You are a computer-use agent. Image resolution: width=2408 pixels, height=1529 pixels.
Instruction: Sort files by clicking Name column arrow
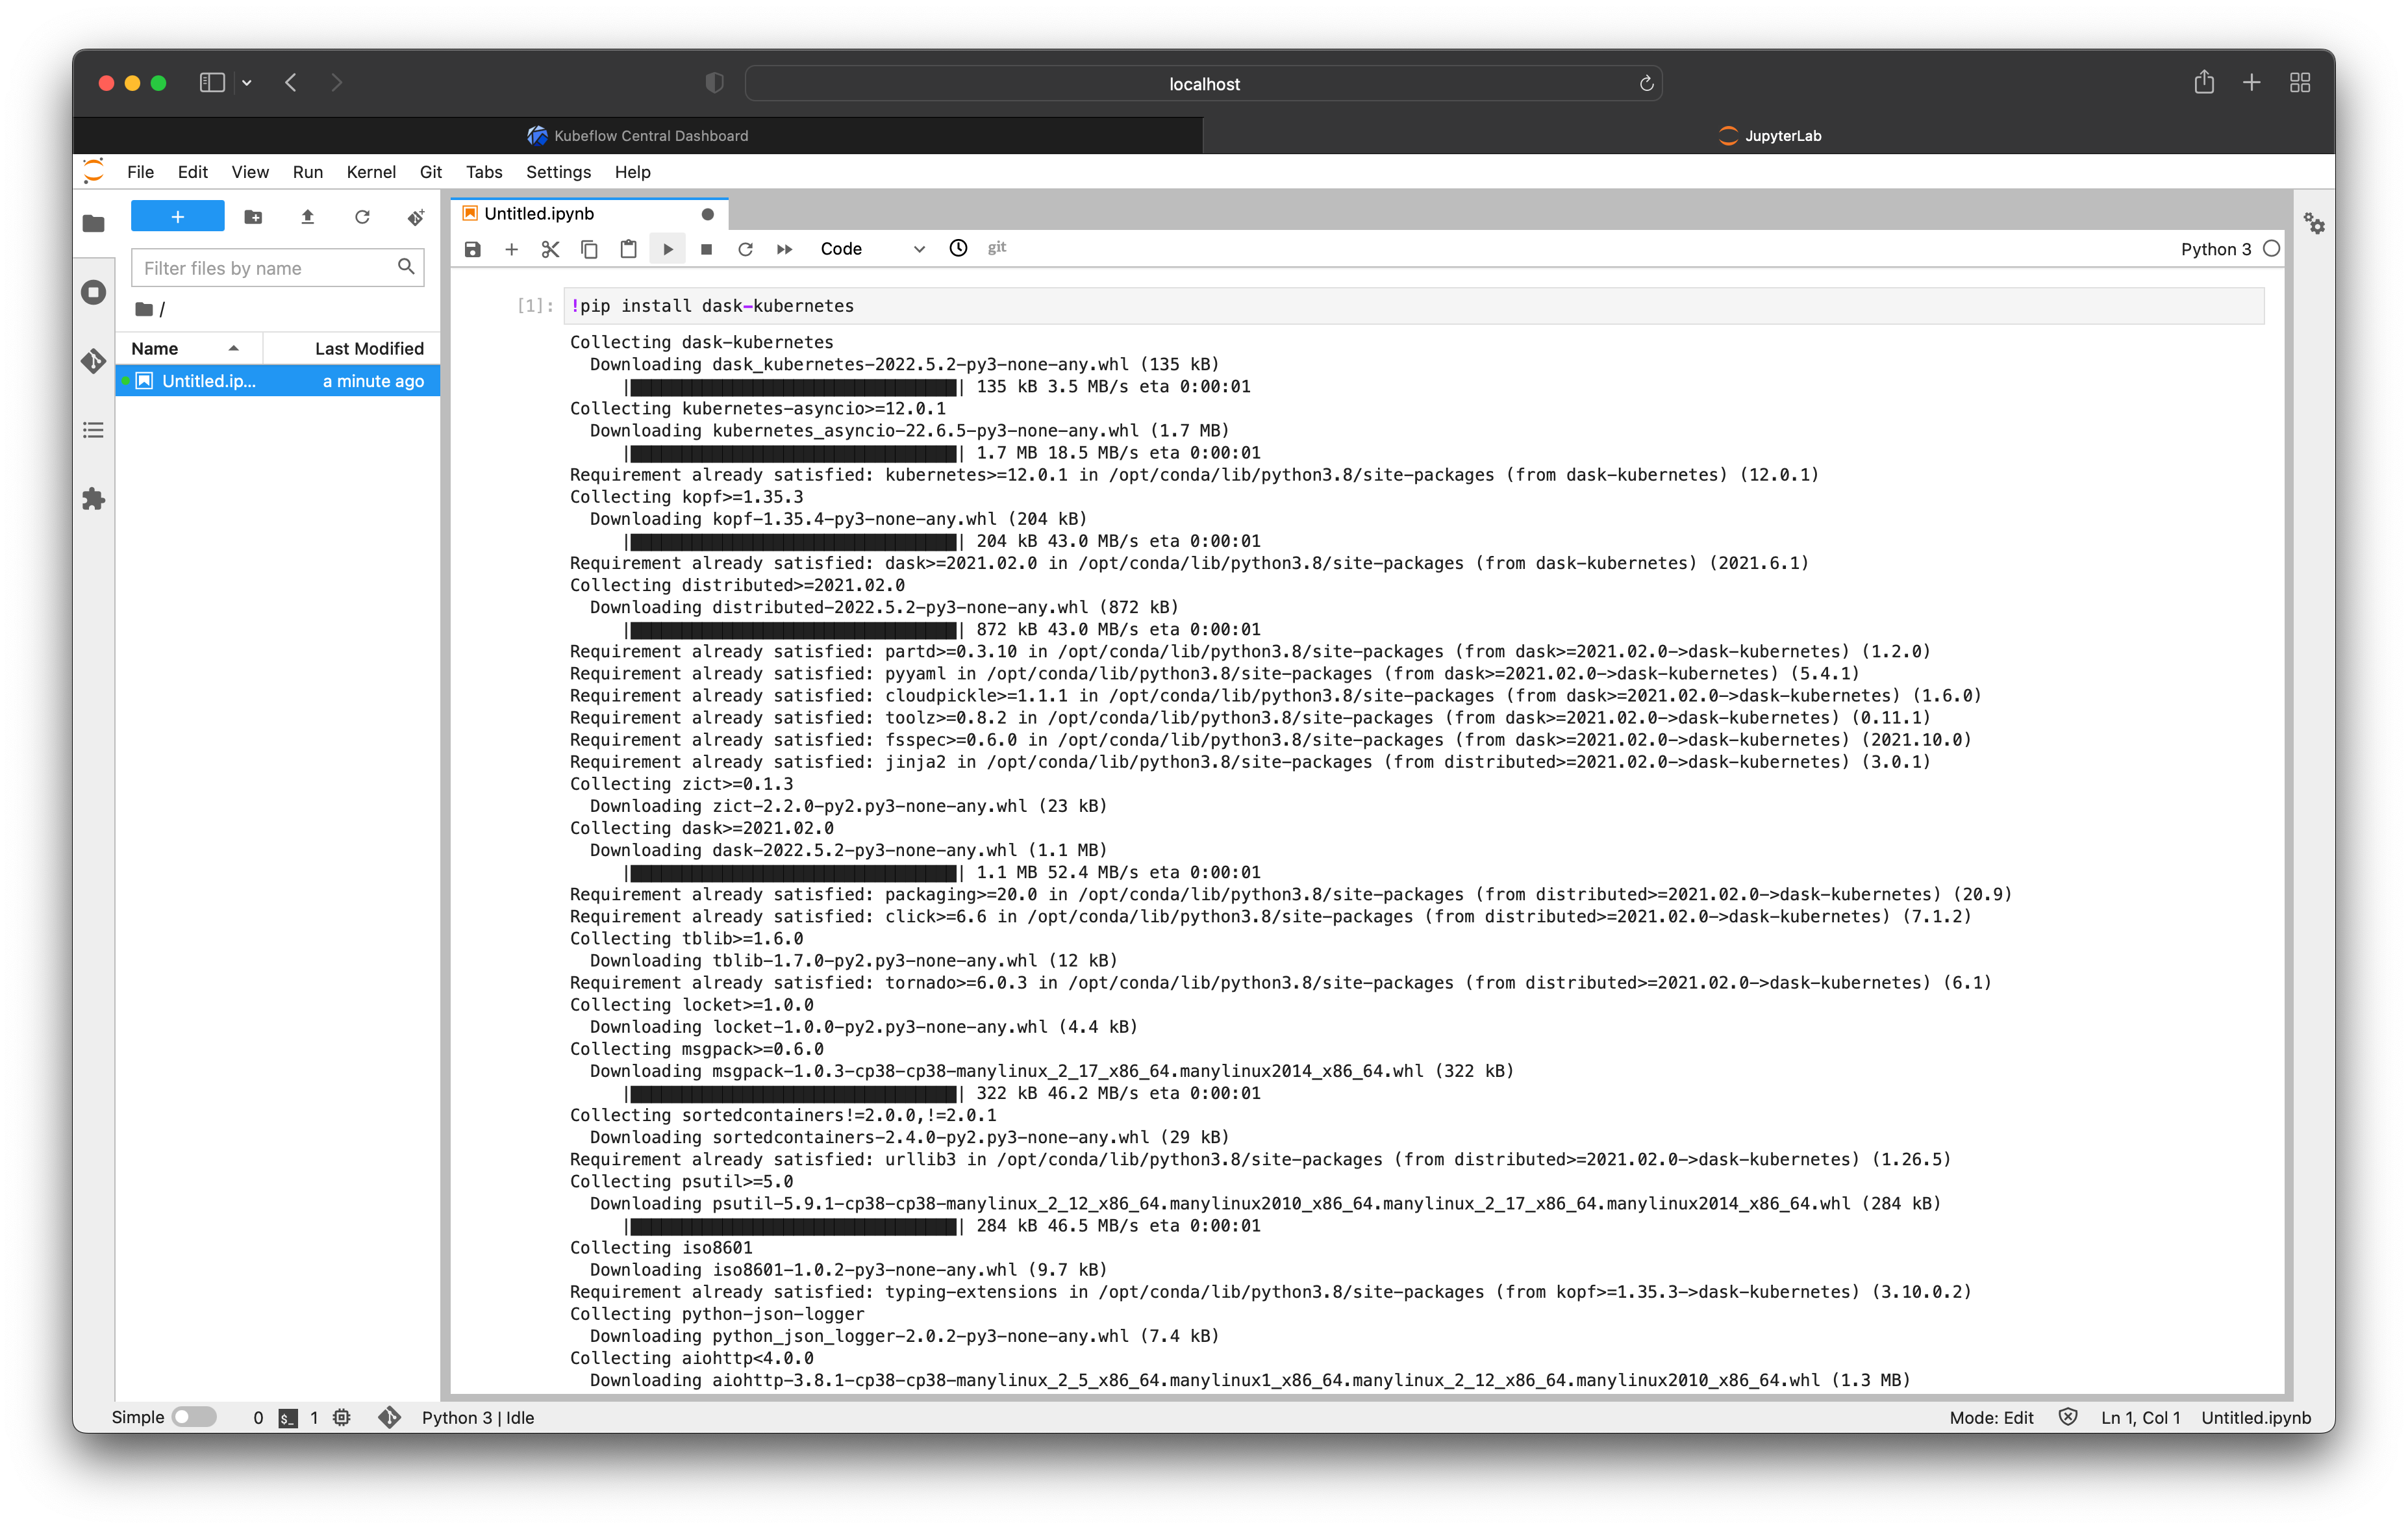pyautogui.click(x=234, y=348)
